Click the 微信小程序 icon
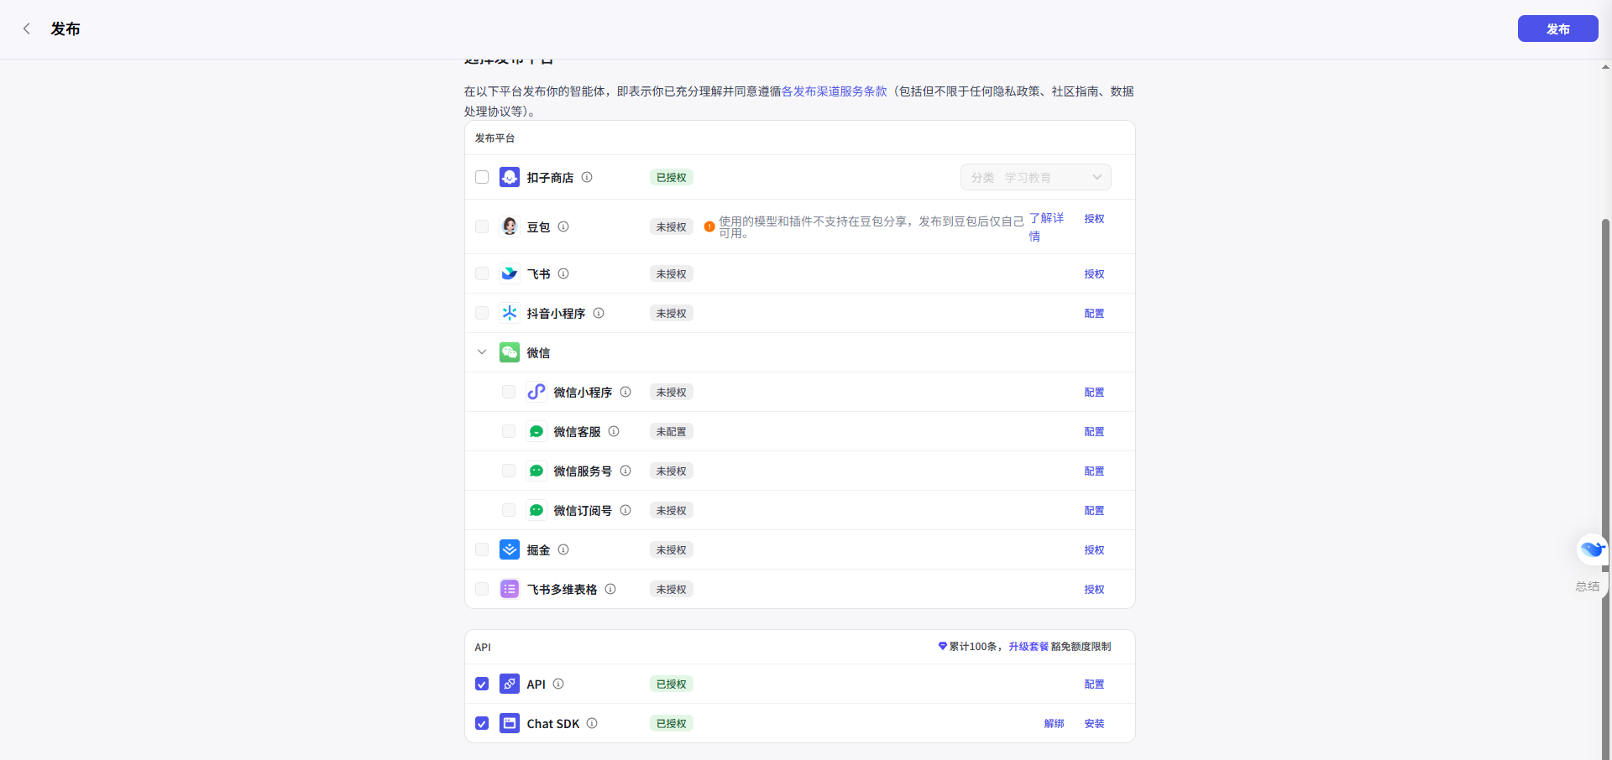The height and width of the screenshot is (760, 1612). [x=536, y=392]
